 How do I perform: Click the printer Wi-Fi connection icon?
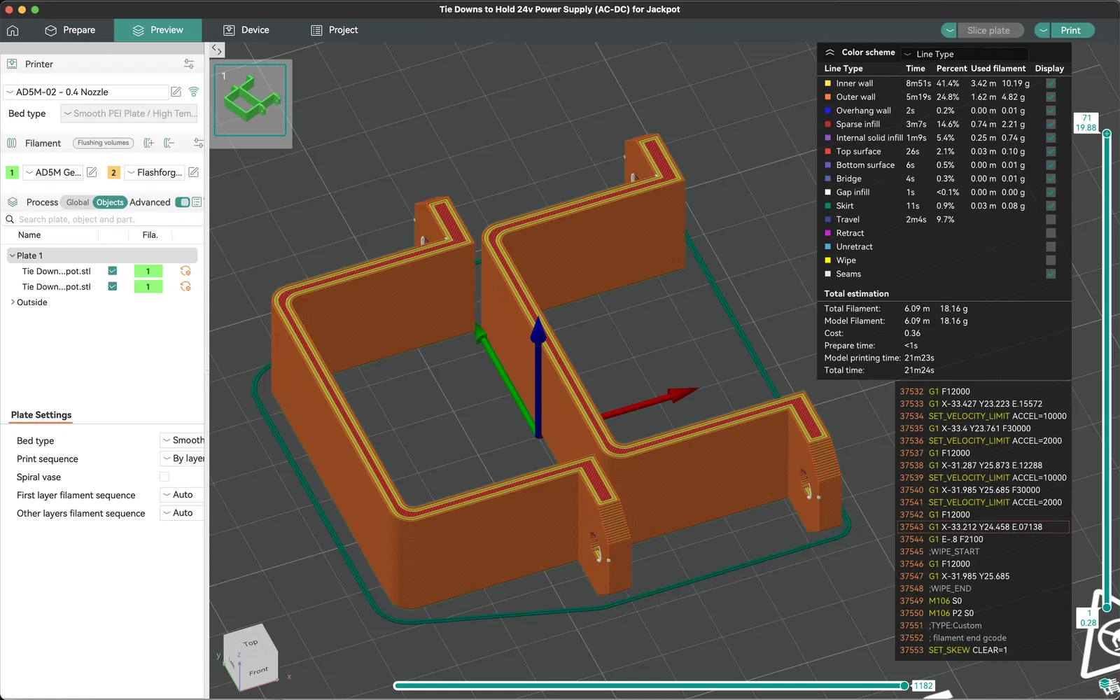[x=194, y=92]
